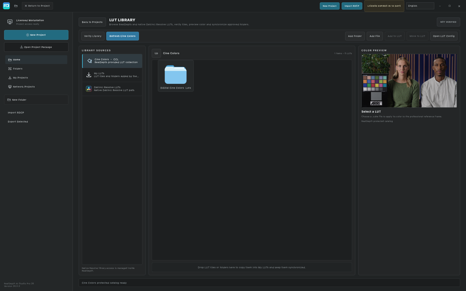Image resolution: width=466 pixels, height=291 pixels.
Task: Click the '1 items • 0 LUTs' counter
Action: click(343, 54)
